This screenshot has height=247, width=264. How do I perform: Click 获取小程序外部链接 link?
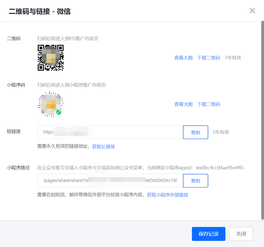click(167, 195)
